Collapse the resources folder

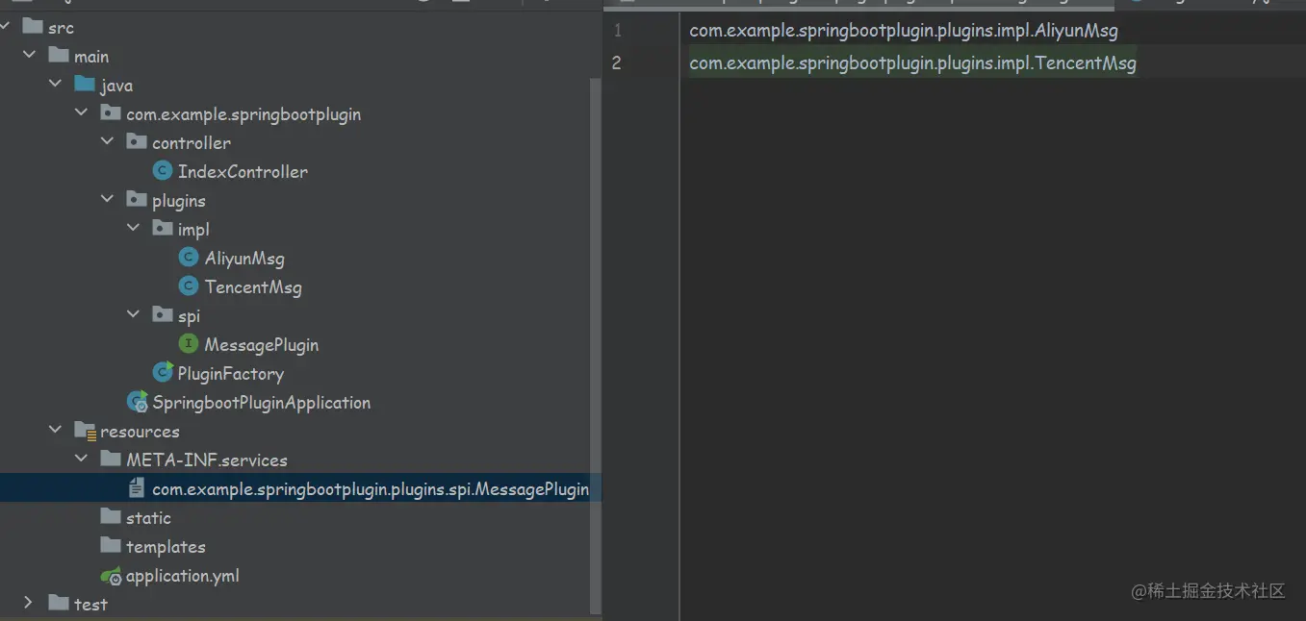(55, 431)
